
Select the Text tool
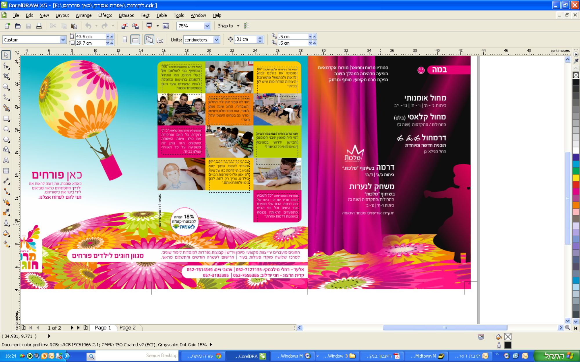pyautogui.click(x=6, y=160)
